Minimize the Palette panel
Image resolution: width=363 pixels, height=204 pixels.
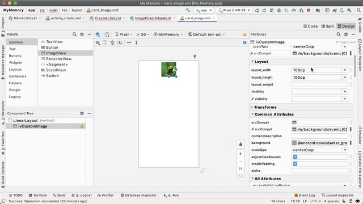89,34
